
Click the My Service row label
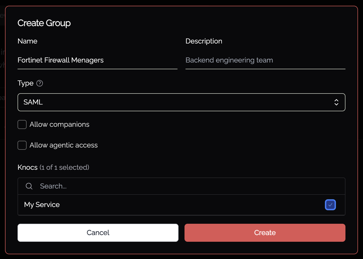[x=42, y=205]
